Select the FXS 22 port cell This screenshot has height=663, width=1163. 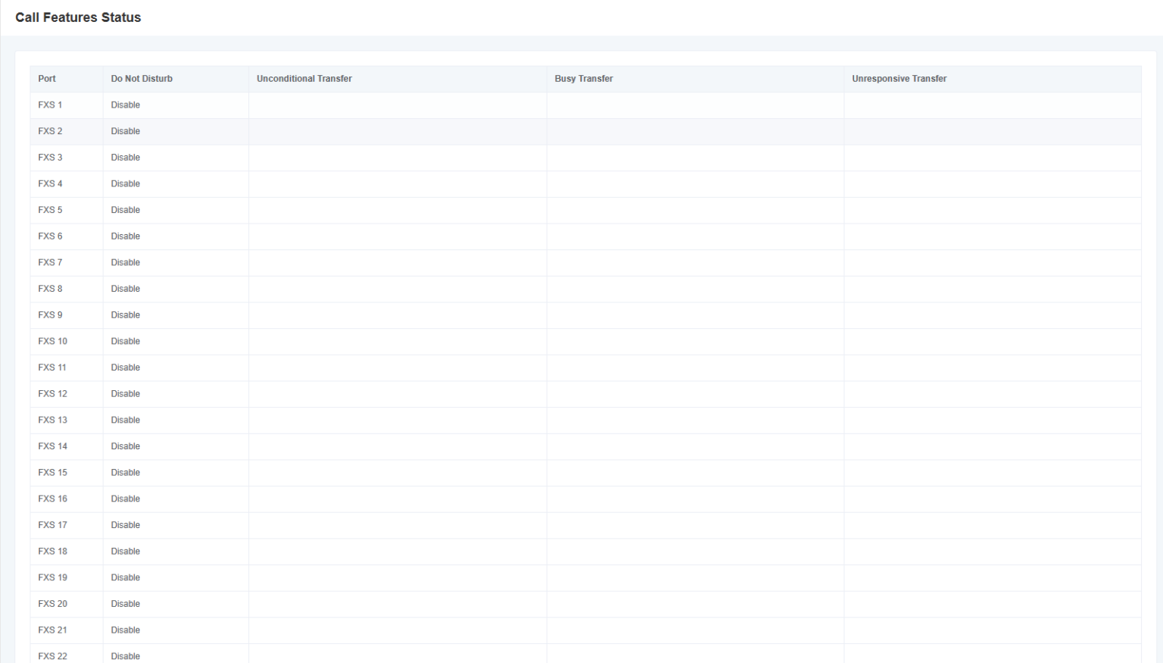52,656
